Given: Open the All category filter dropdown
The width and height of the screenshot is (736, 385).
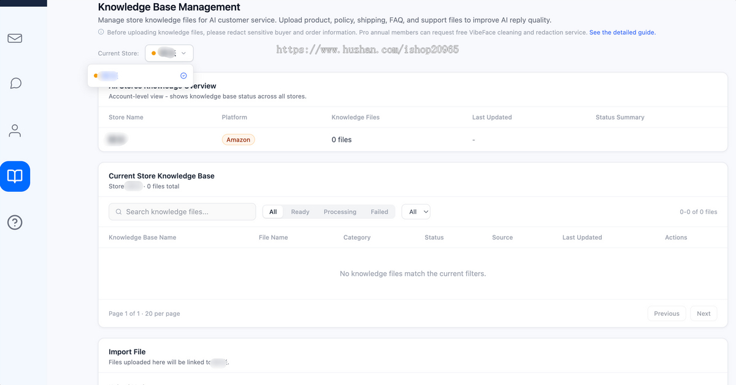Looking at the screenshot, I should 416,212.
